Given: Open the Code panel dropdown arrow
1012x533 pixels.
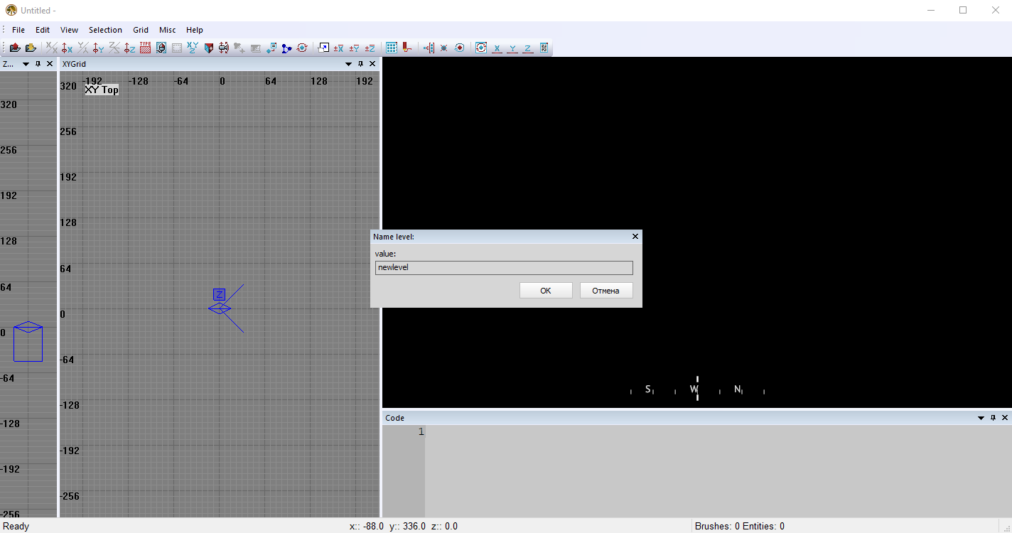Looking at the screenshot, I should (x=981, y=418).
